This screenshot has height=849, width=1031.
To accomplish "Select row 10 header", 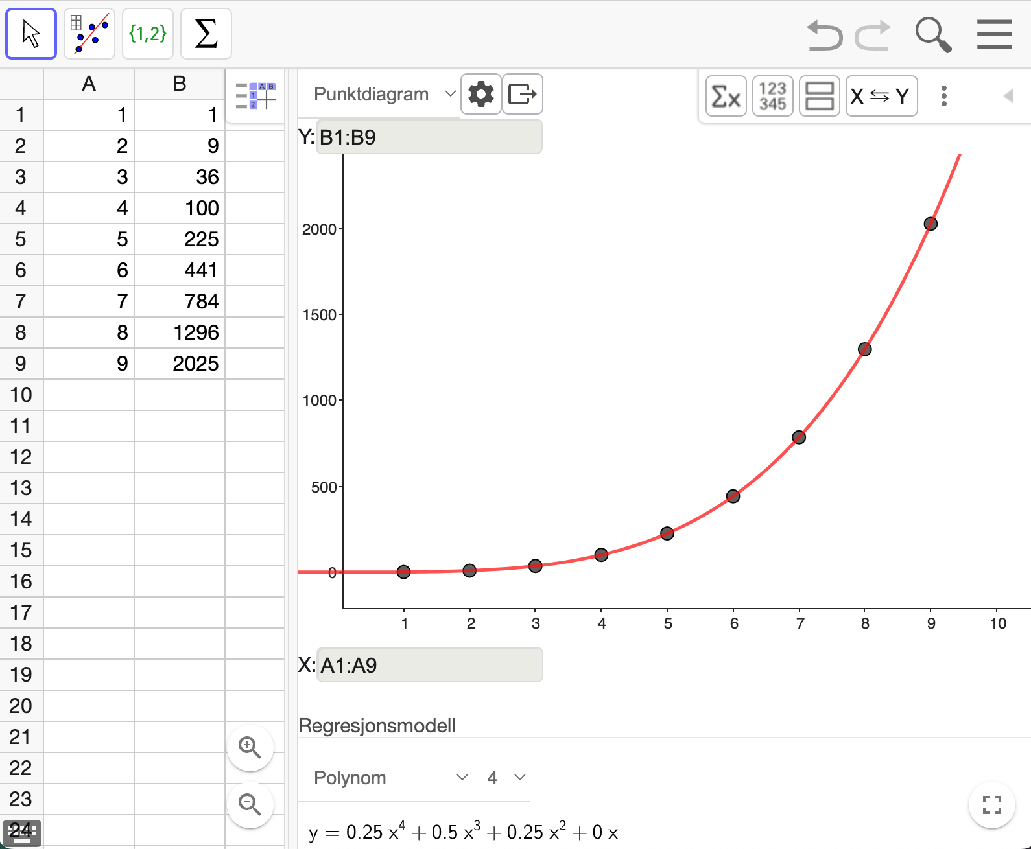I will pos(21,395).
